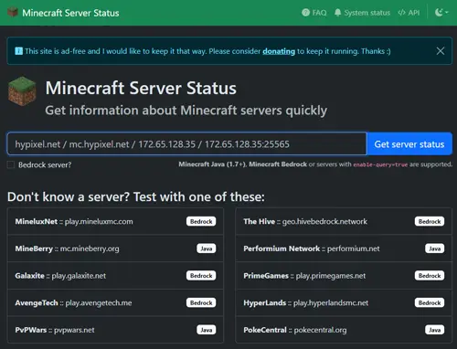Click the Bedrock badge on Galaxite row

pos(201,276)
